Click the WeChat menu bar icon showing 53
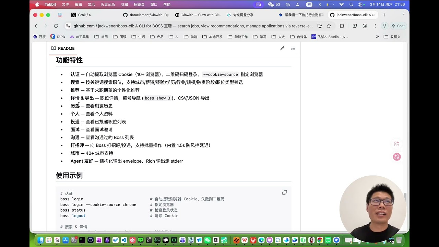439x247 pixels. 274,4
